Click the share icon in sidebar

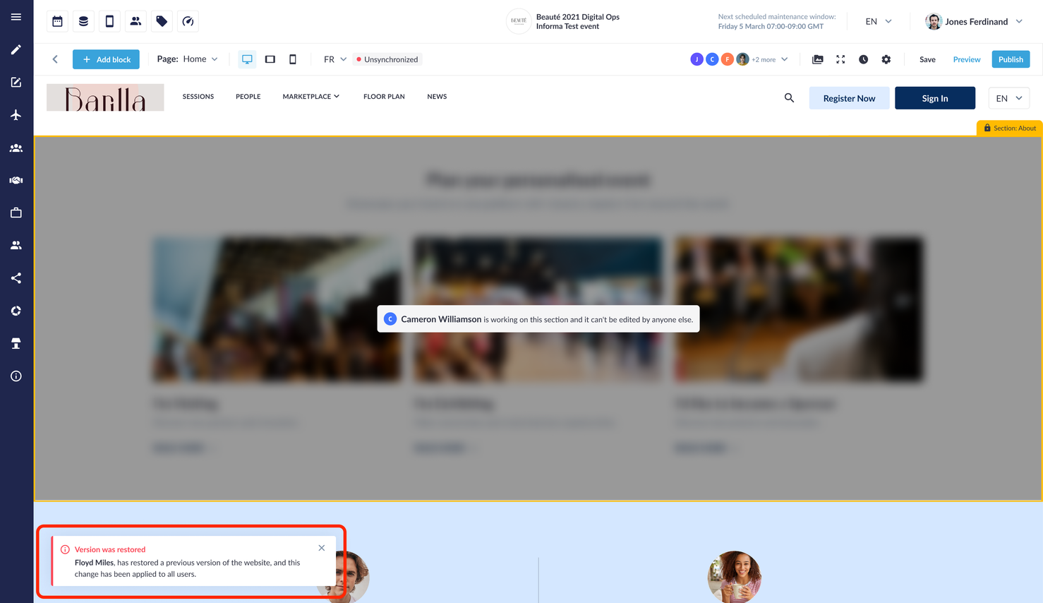coord(16,278)
